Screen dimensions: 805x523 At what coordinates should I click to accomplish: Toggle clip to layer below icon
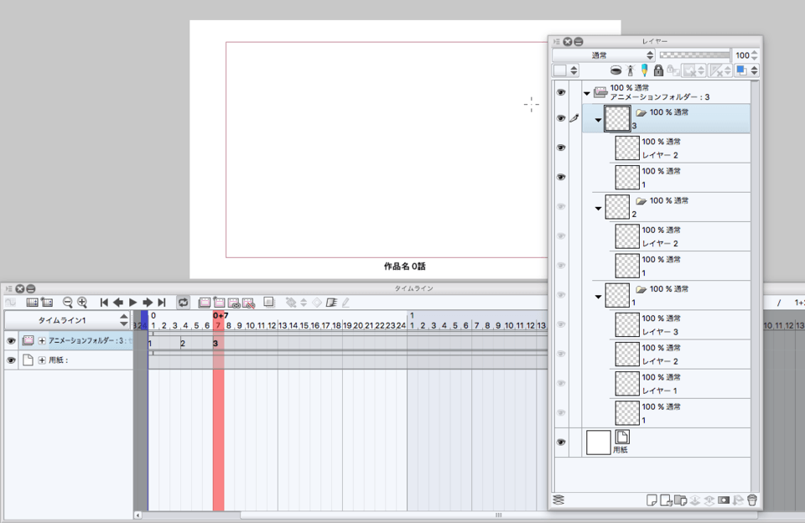pyautogui.click(x=615, y=70)
